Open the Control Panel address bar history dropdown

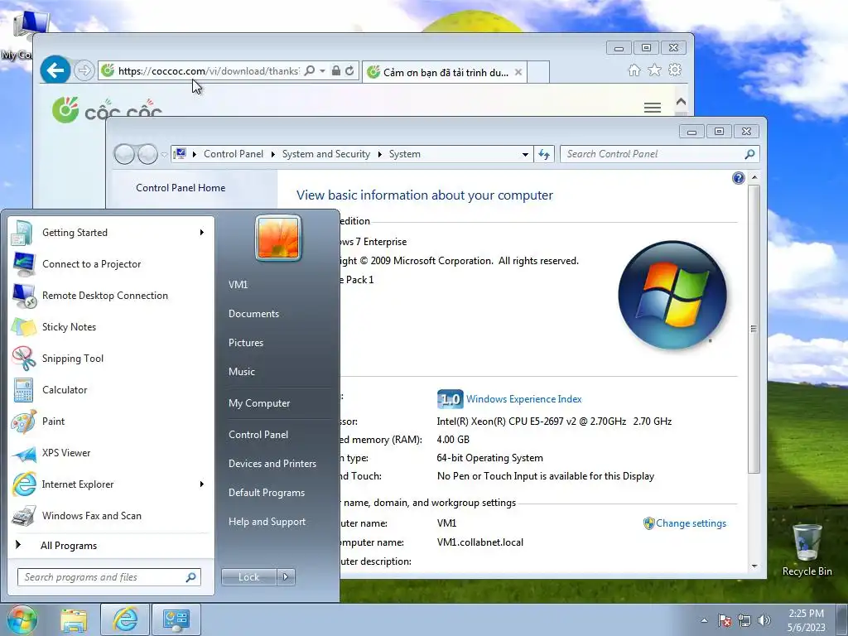[x=525, y=155]
